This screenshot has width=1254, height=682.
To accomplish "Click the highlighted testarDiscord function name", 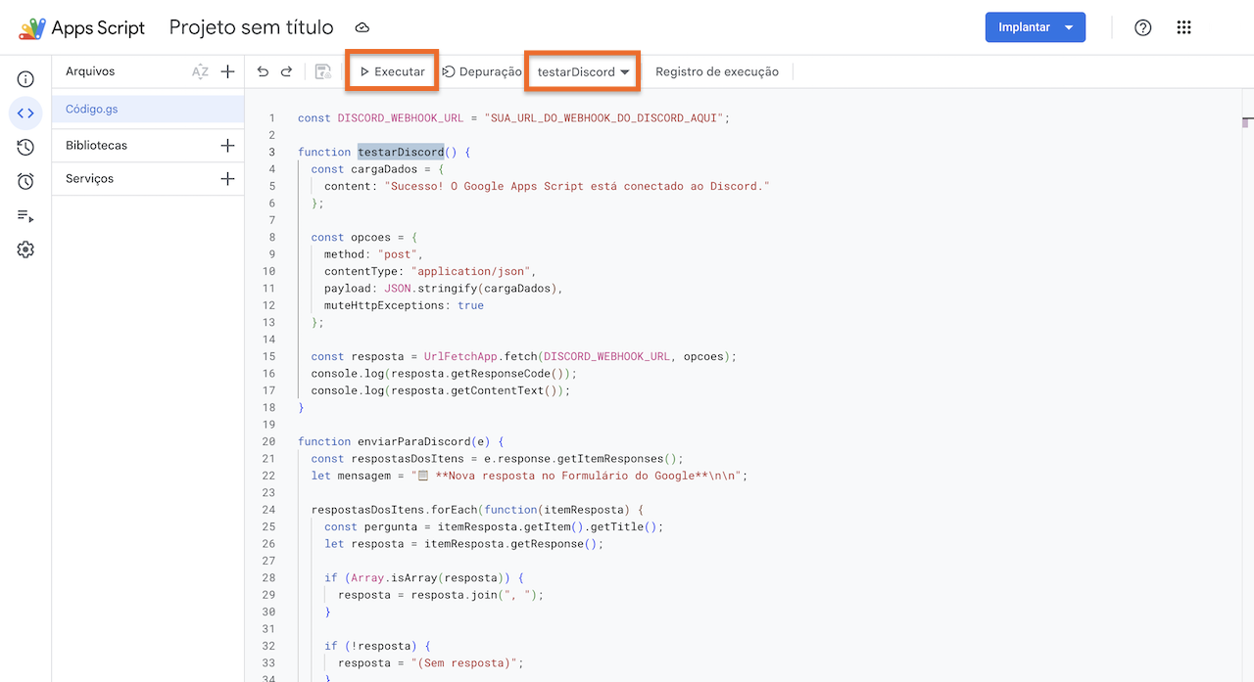I will (401, 152).
